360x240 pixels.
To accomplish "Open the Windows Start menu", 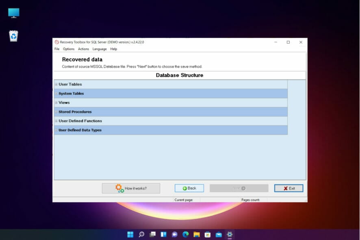I will tap(130, 234).
